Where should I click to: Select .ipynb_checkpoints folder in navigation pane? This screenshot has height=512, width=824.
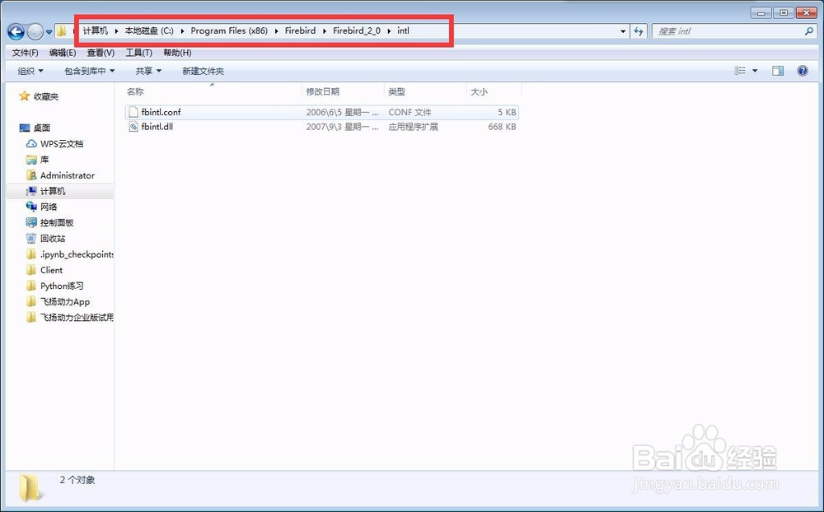coord(77,254)
